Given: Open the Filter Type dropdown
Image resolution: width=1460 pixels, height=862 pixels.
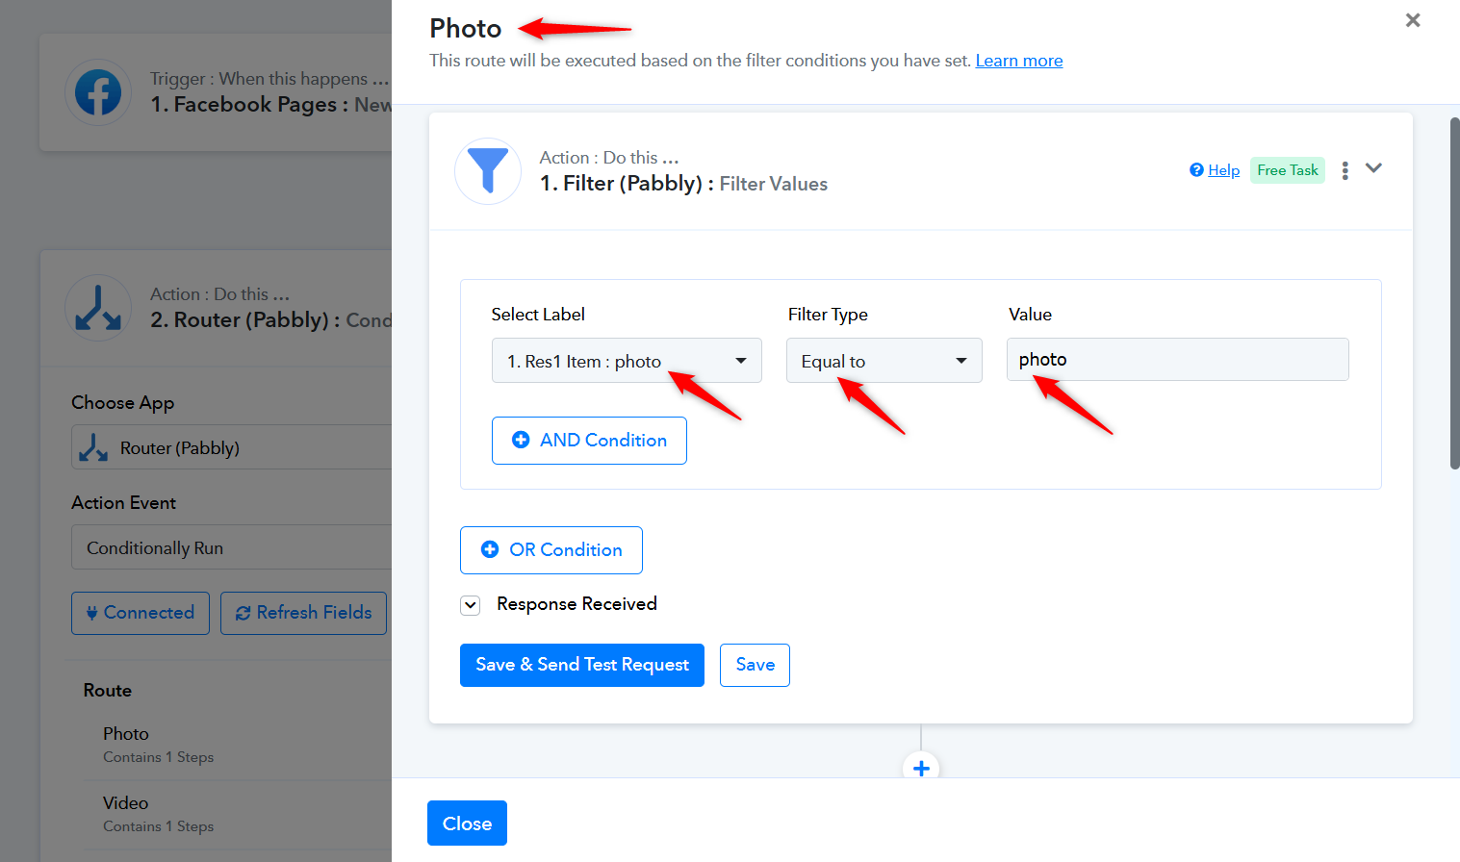Looking at the screenshot, I should (x=884, y=361).
